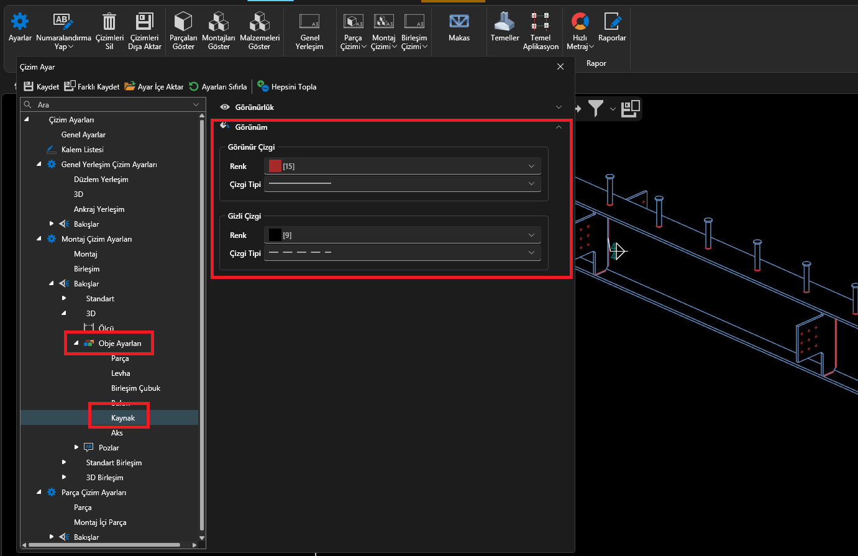Click the Ayarları Sıfırla button

(218, 87)
